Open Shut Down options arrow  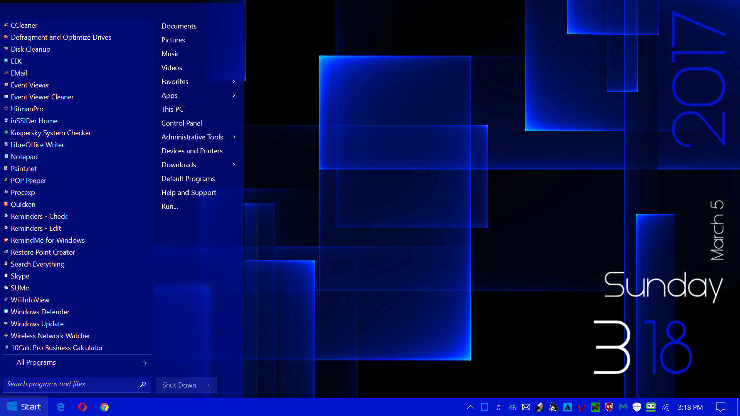coord(208,385)
